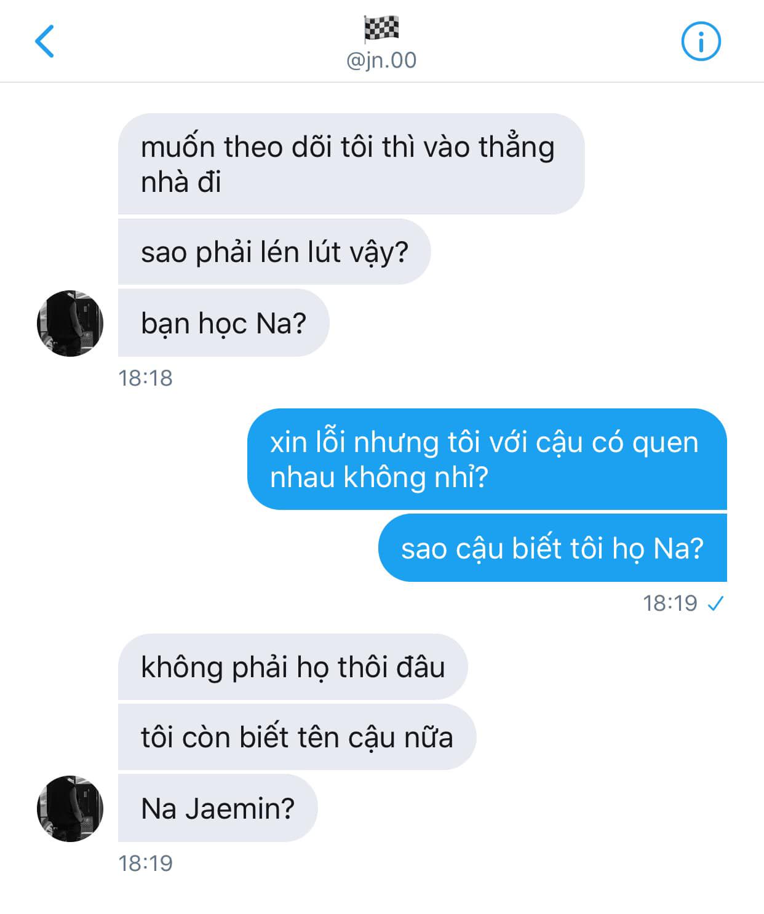
Task: Open conversation info icon
Action: pos(701,41)
